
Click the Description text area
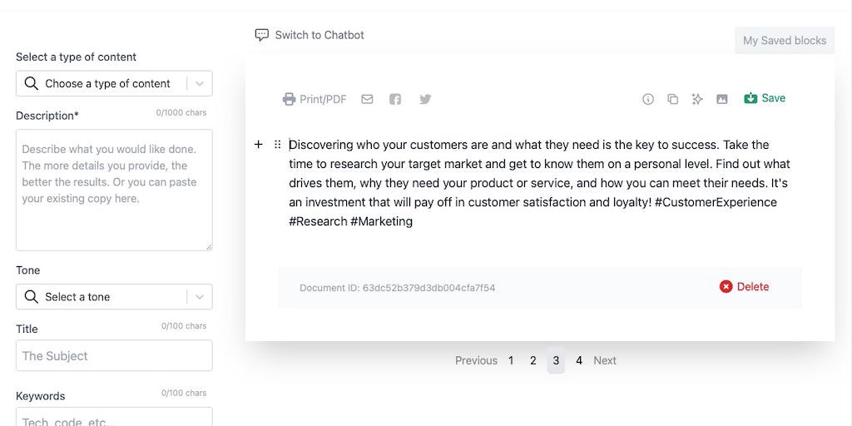click(114, 190)
